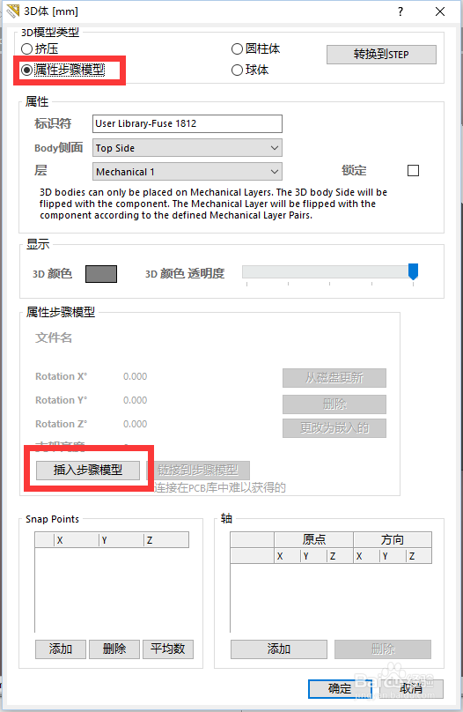
Task: Click the 文件名 label
Action: [x=54, y=337]
